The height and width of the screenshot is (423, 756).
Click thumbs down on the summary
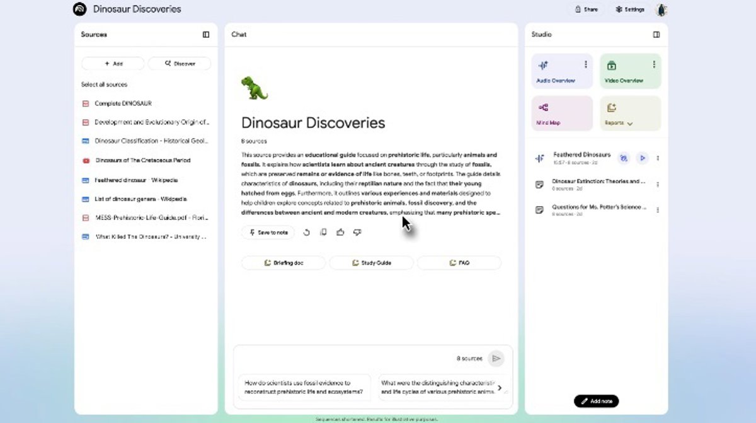click(357, 233)
